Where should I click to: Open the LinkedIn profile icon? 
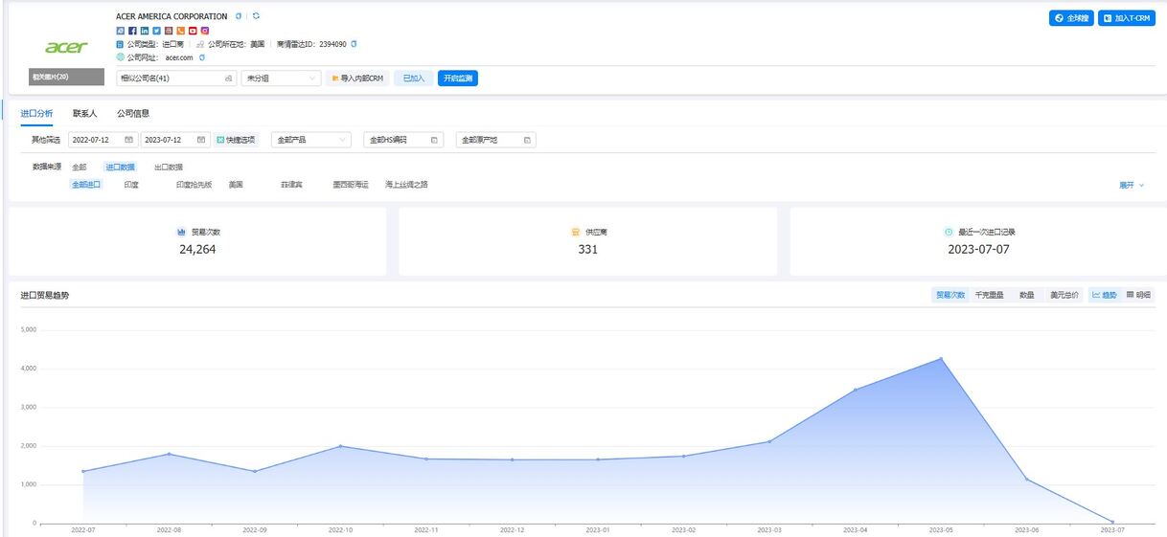pyautogui.click(x=145, y=31)
